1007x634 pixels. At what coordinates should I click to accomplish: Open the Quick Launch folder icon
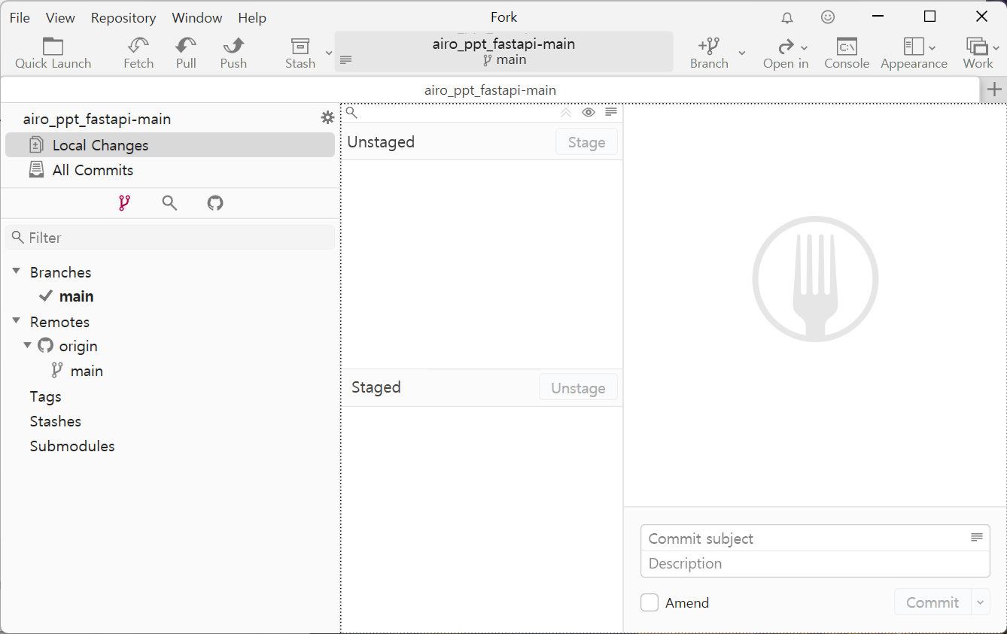[53, 53]
